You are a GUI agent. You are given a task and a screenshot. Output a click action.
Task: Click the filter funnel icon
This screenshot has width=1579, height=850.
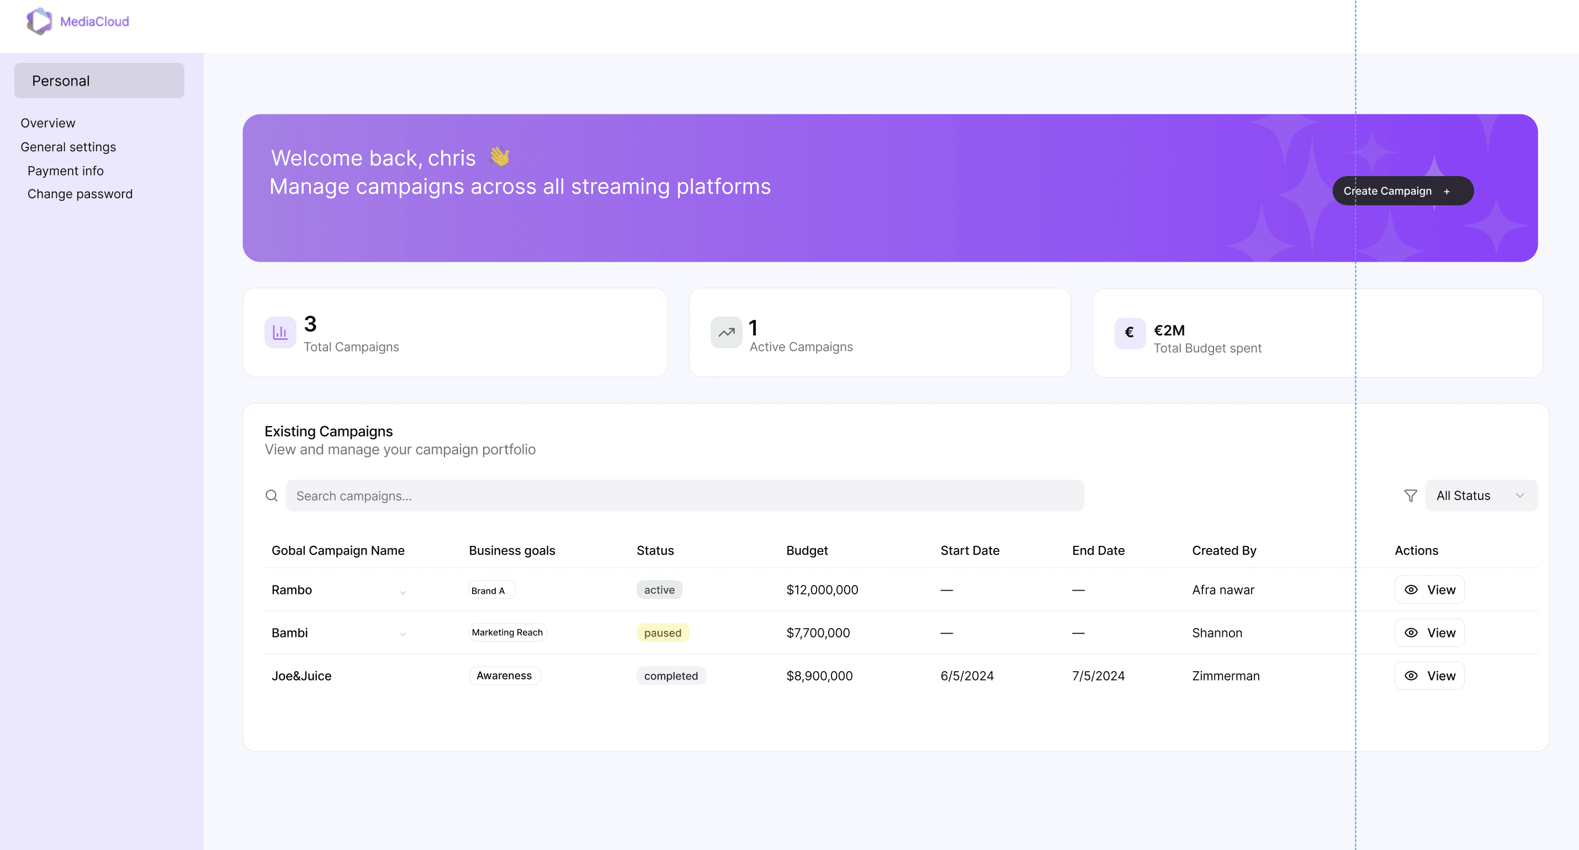point(1411,496)
